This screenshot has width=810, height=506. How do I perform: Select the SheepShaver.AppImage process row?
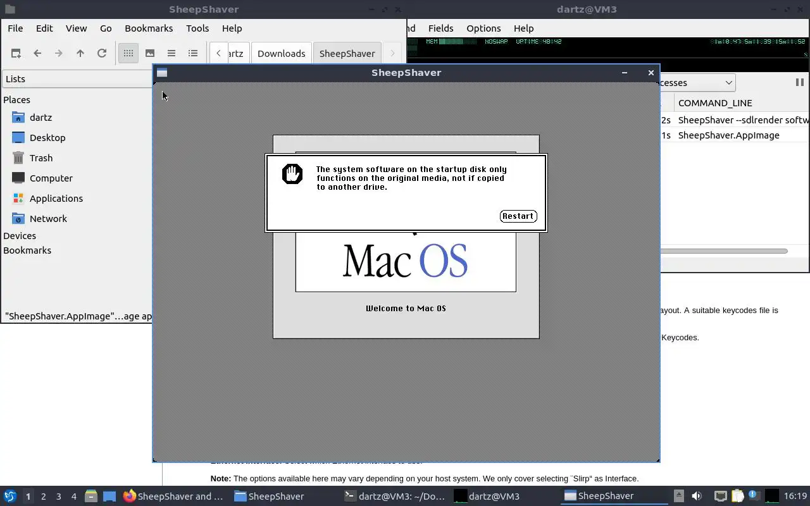click(x=735, y=135)
